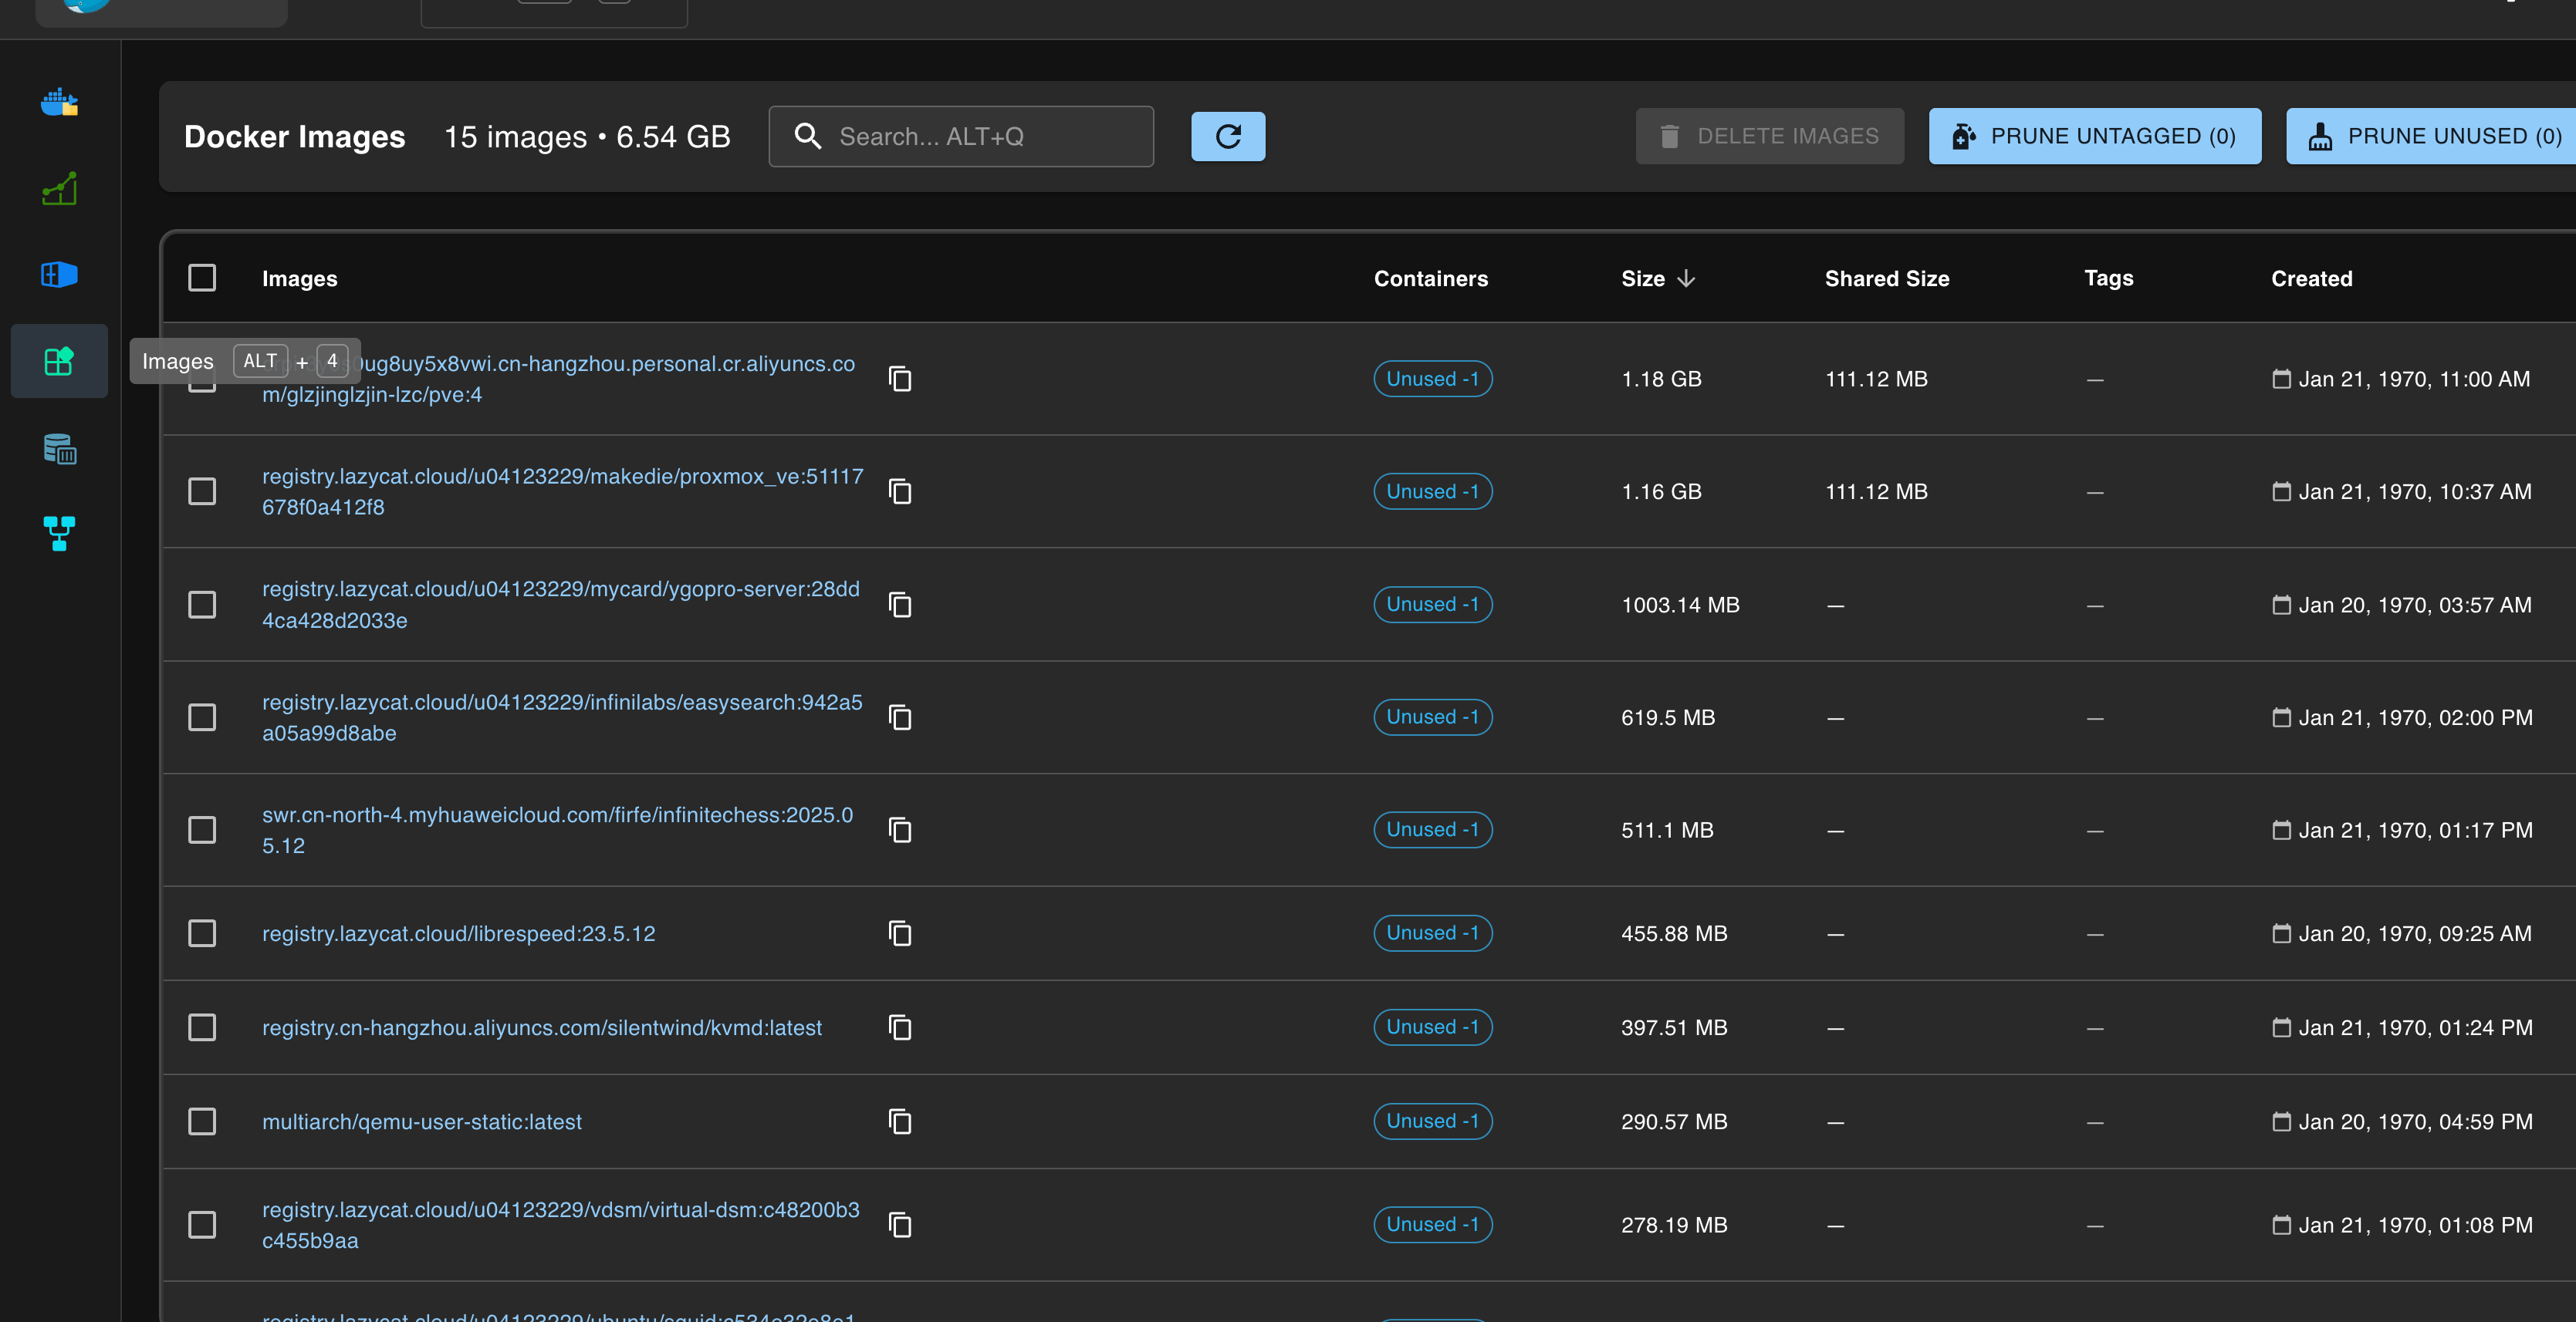Copy the proxmox_ve image name
The image size is (2576, 1322).
pyautogui.click(x=900, y=491)
